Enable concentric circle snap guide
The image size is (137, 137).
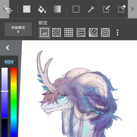pos(105,32)
